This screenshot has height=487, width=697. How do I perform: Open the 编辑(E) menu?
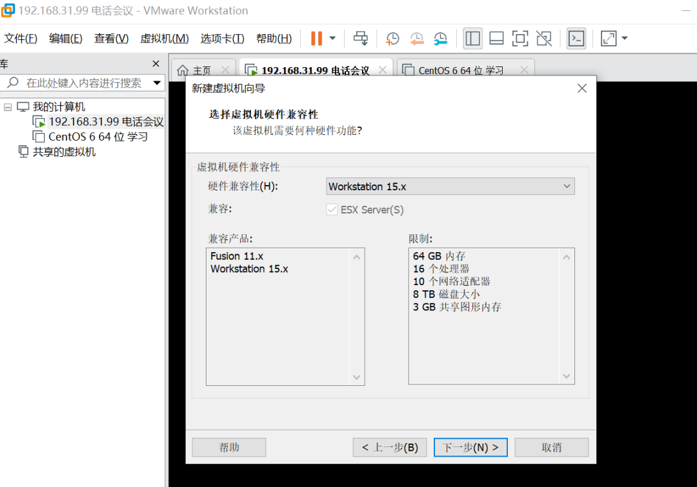(66, 39)
